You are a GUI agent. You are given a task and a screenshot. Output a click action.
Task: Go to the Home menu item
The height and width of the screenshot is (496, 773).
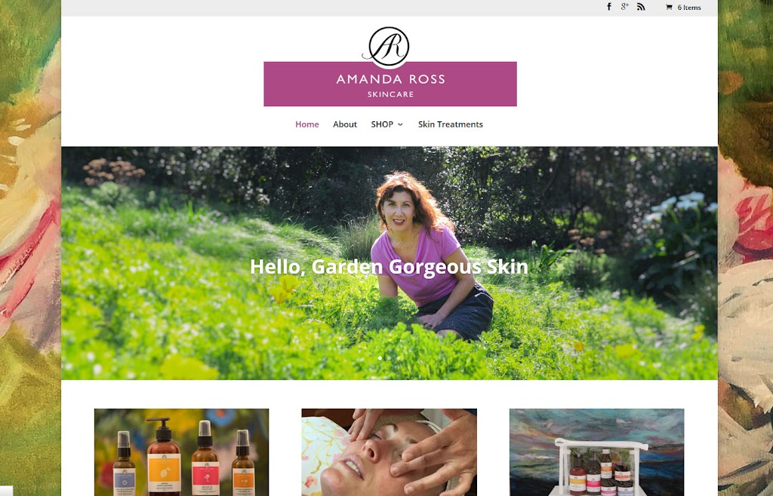307,124
